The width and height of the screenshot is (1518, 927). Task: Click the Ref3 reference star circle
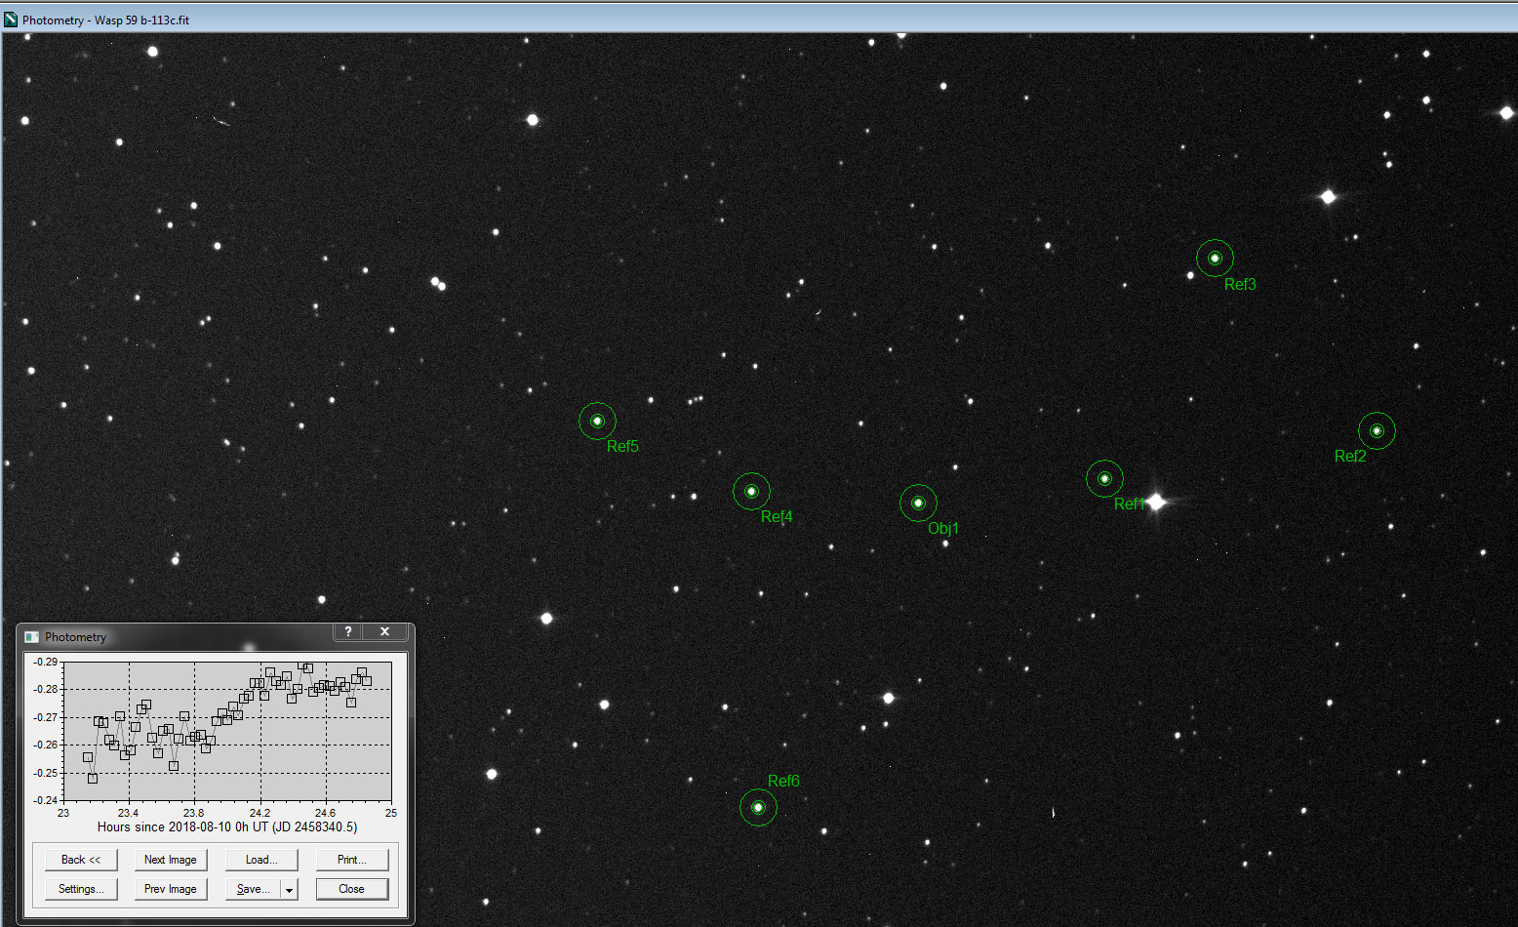(1215, 259)
